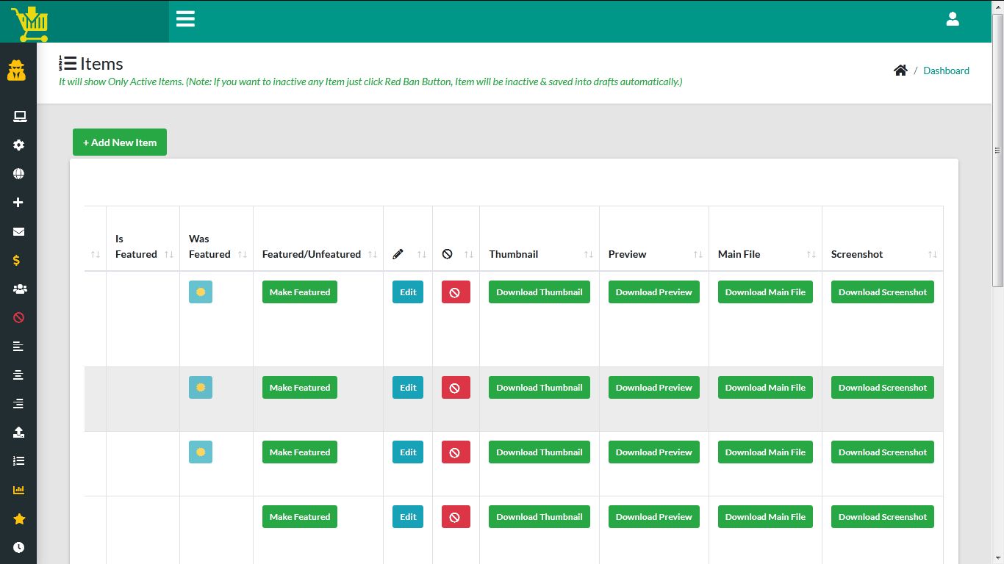
Task: Sort by the Thumbnail column header
Action: tap(539, 254)
